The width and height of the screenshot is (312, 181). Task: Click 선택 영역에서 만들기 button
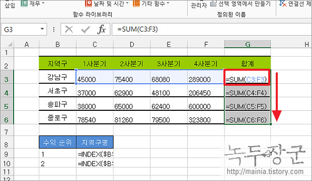point(241,4)
